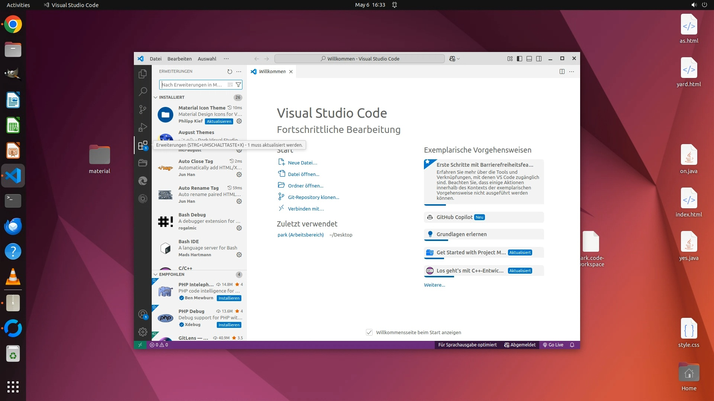Open the Manage gear in the activity bar
This screenshot has width=714, height=401.
coord(142,332)
